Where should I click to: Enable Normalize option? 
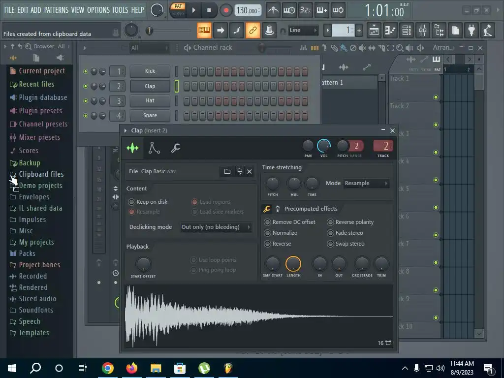coord(280,233)
